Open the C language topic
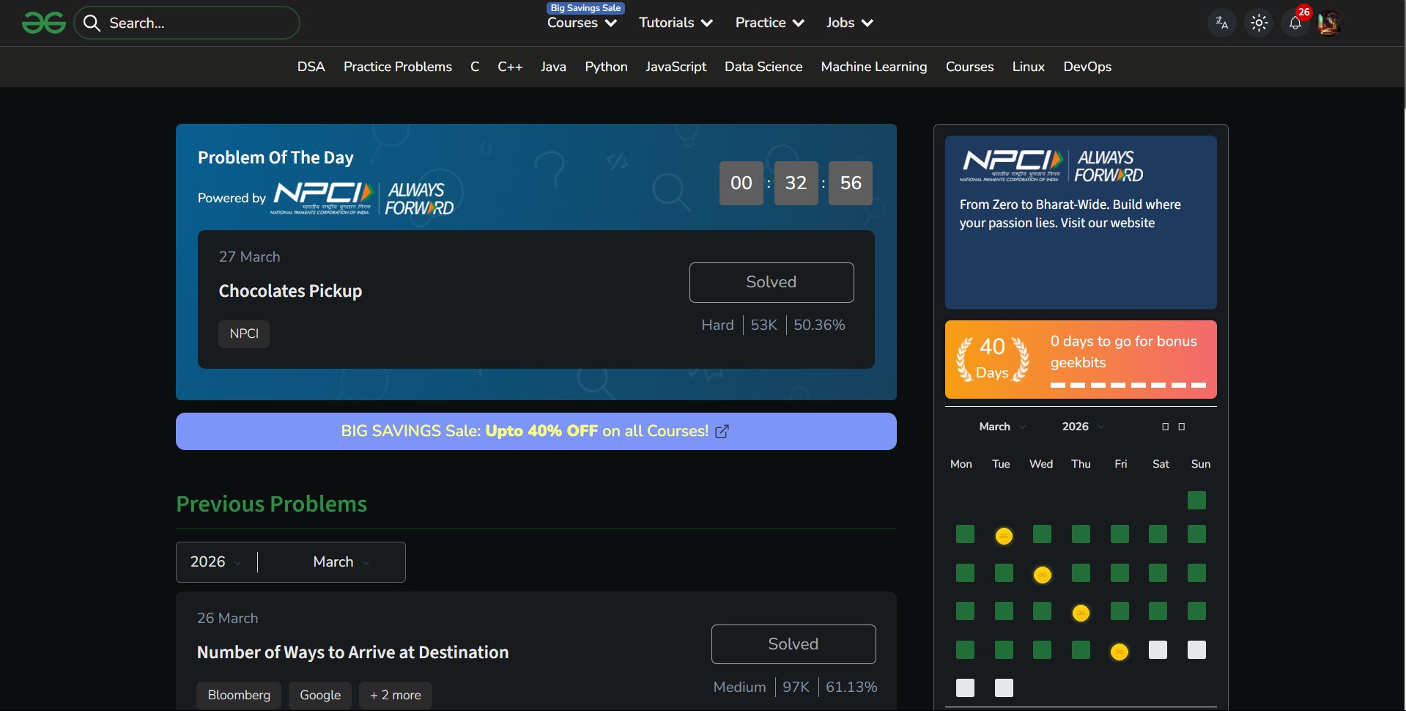Screen dimensions: 1406x711 475,67
